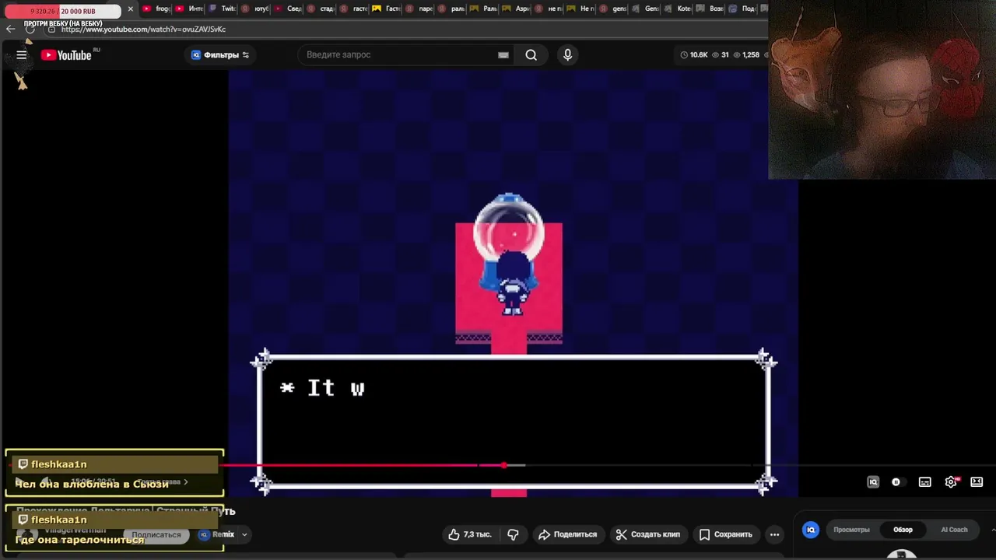The width and height of the screenshot is (996, 560).
Task: Select the Обзор tab
Action: (x=903, y=530)
